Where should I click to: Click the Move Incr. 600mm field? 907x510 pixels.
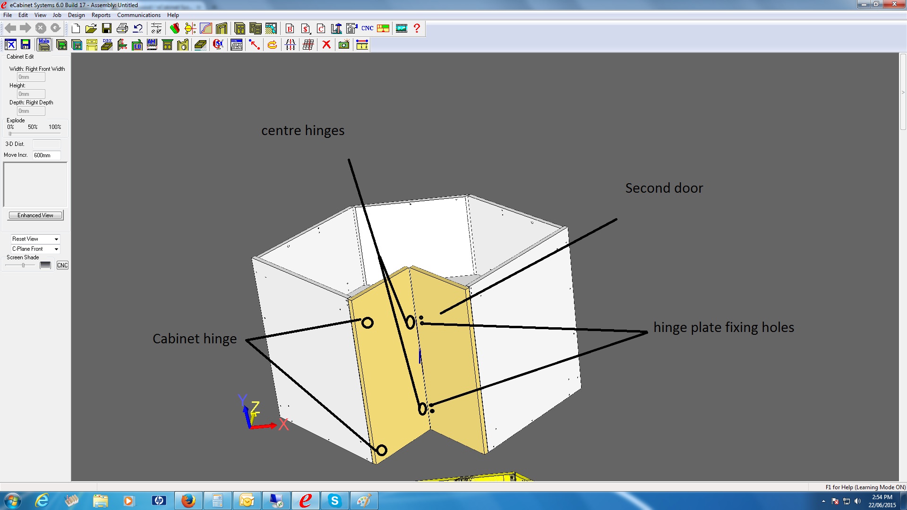pyautogui.click(x=46, y=155)
